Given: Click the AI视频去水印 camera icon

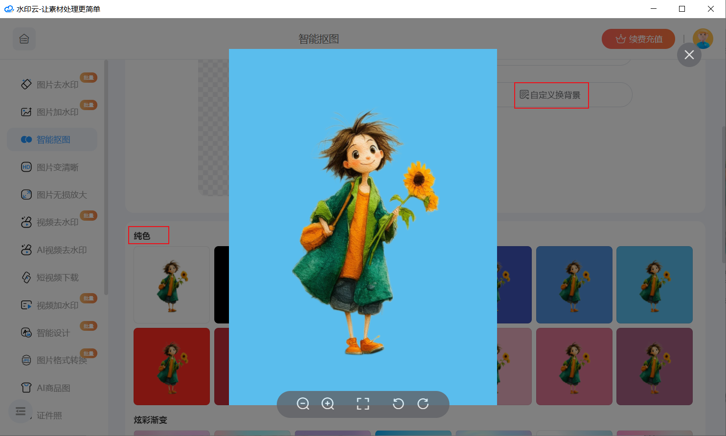Looking at the screenshot, I should (26, 250).
